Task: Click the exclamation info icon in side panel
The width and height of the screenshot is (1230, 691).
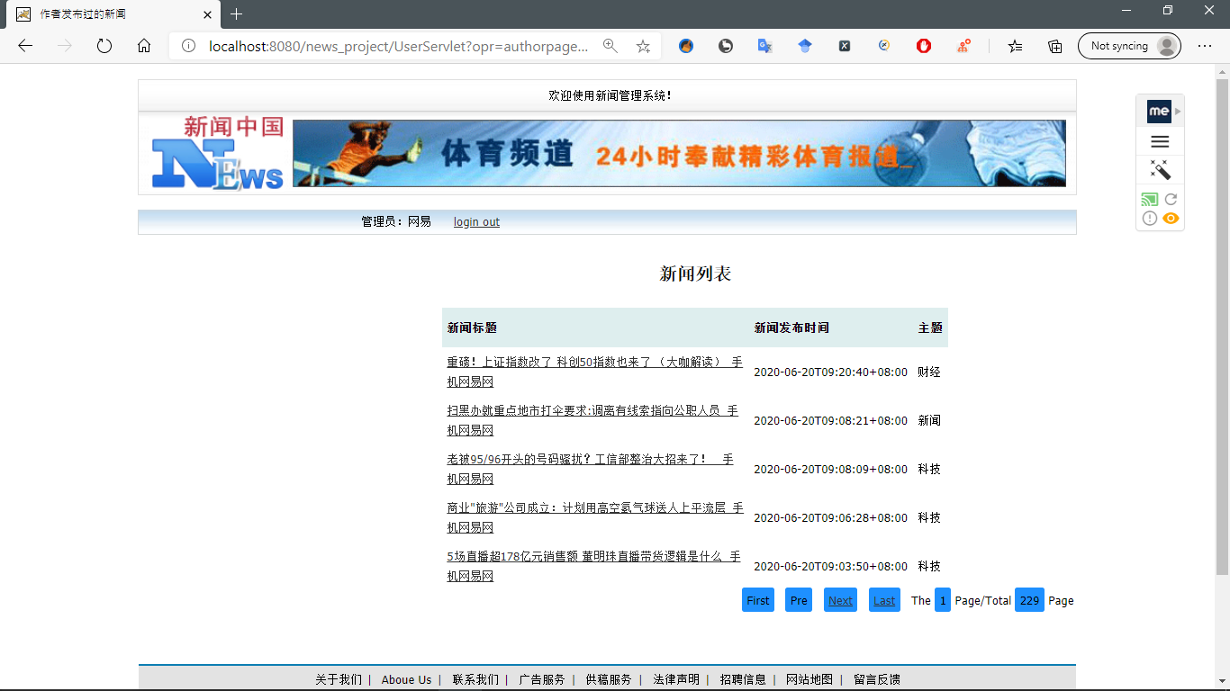Action: click(x=1150, y=219)
